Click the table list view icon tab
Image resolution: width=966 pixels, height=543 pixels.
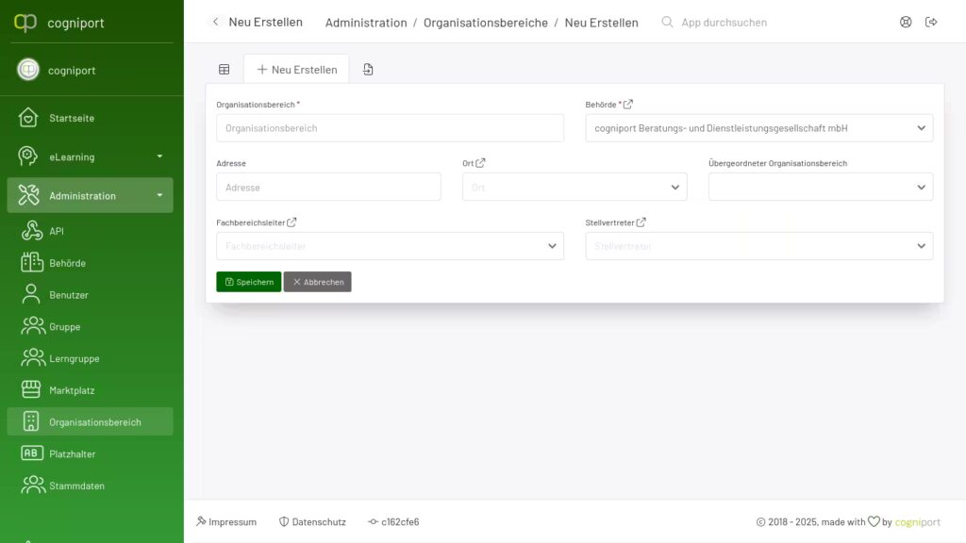(224, 70)
